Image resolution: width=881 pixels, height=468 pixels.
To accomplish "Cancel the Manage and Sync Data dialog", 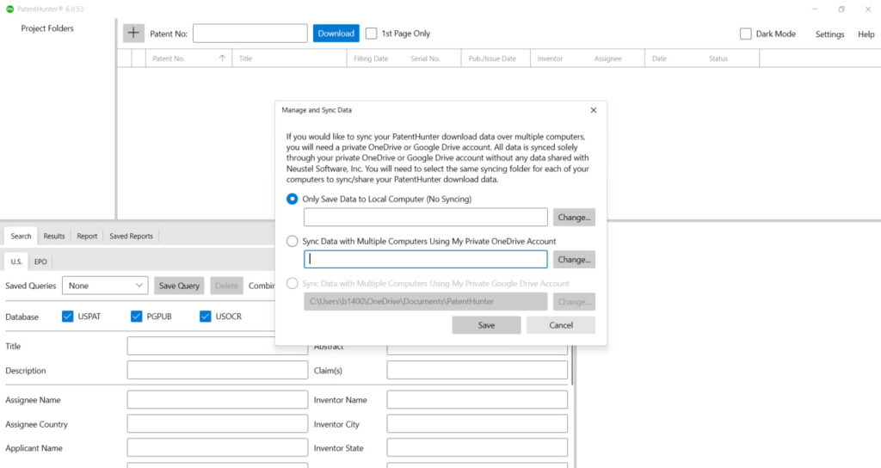I will 561,324.
